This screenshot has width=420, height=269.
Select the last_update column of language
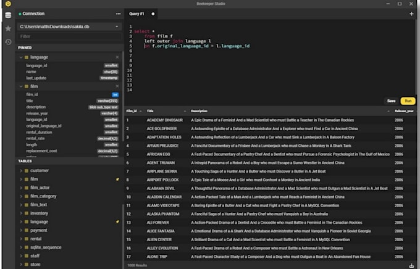click(x=36, y=78)
